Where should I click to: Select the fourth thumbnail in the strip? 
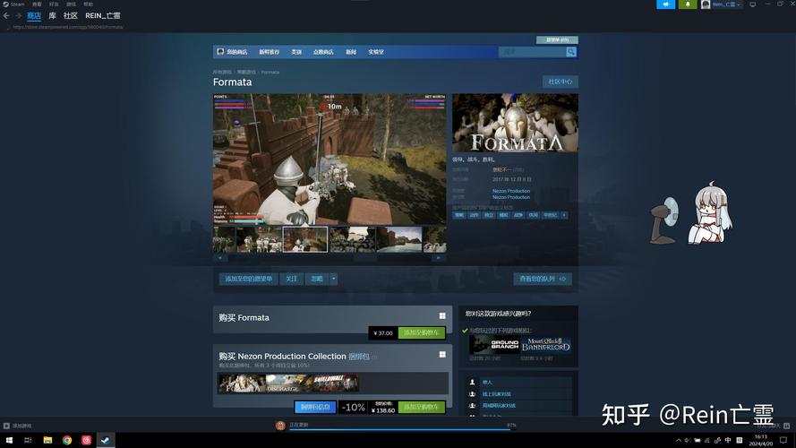[x=352, y=239]
